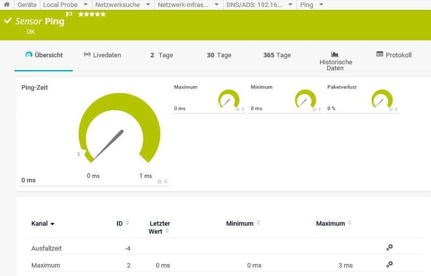431x276 pixels.
Task: Open the 365 Tage tab
Action: tap(277, 55)
